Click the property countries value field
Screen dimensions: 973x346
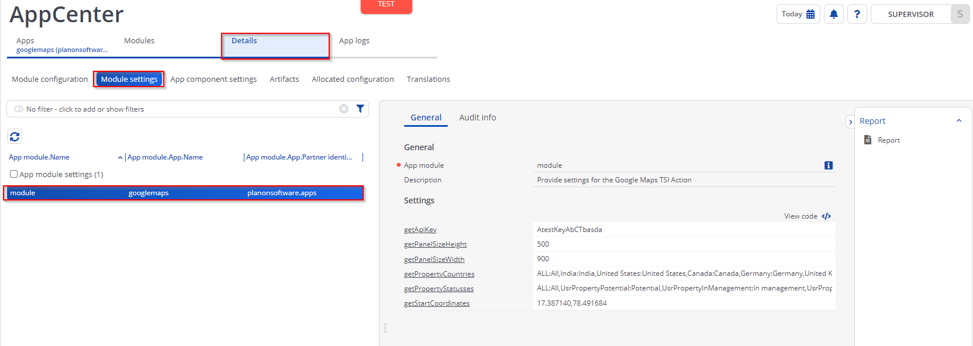[x=685, y=274]
